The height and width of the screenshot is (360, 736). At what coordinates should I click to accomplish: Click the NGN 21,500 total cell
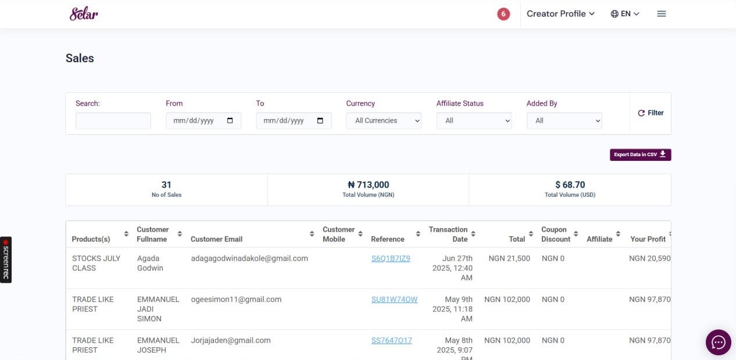tap(509, 258)
